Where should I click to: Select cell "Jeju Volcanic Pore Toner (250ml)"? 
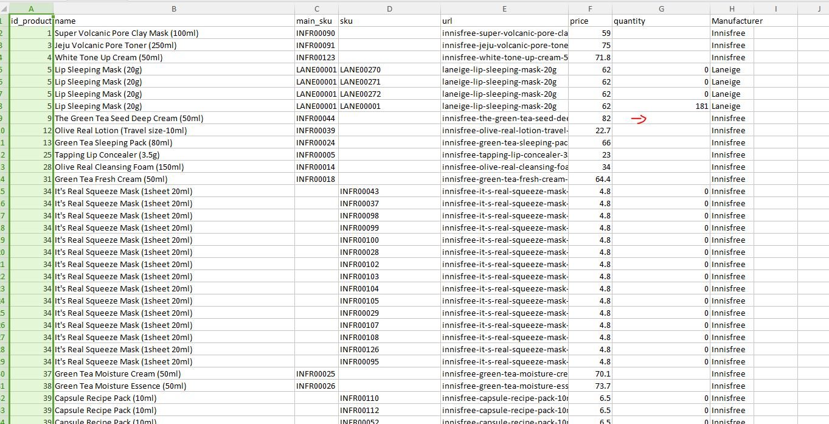click(174, 45)
